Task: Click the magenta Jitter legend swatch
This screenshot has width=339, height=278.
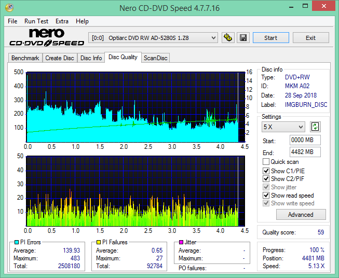Action: [181, 242]
